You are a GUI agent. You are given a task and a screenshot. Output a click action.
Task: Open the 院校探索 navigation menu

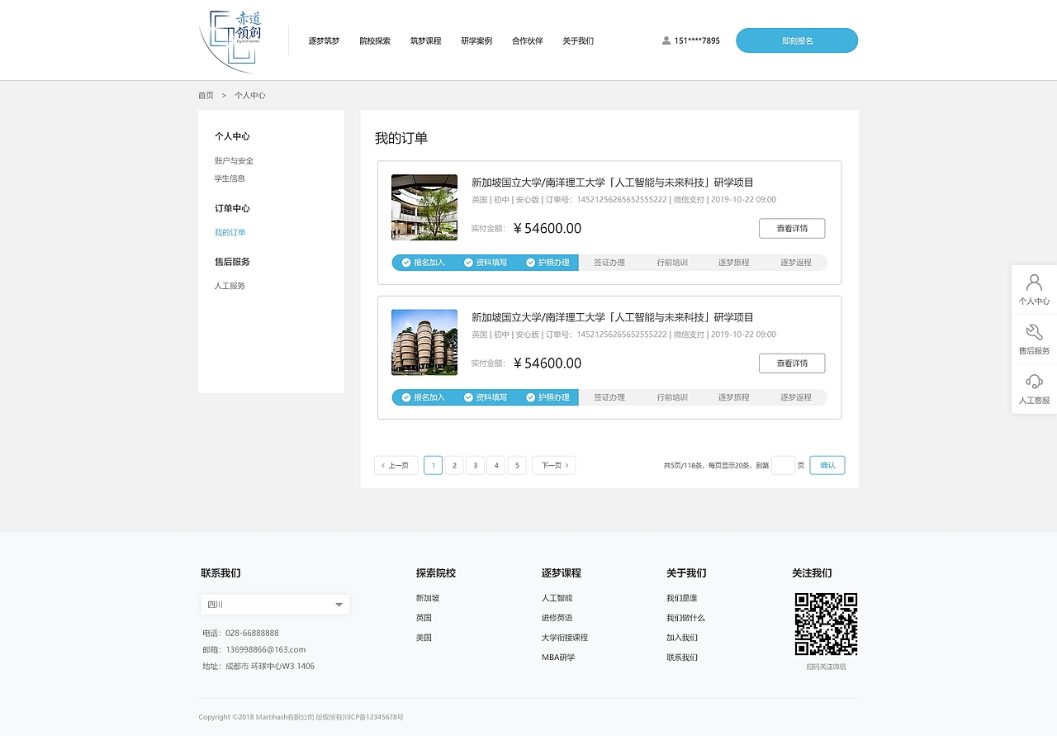tap(375, 40)
